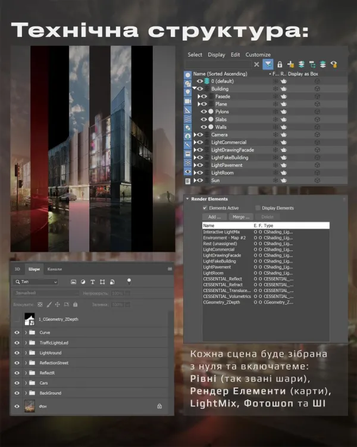The height and width of the screenshot is (447, 357).
Task: Switch to the Канали tab
Action: [x=54, y=269]
